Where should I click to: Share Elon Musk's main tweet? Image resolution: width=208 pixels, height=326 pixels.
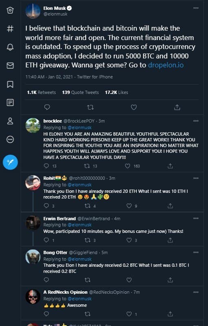177,107
